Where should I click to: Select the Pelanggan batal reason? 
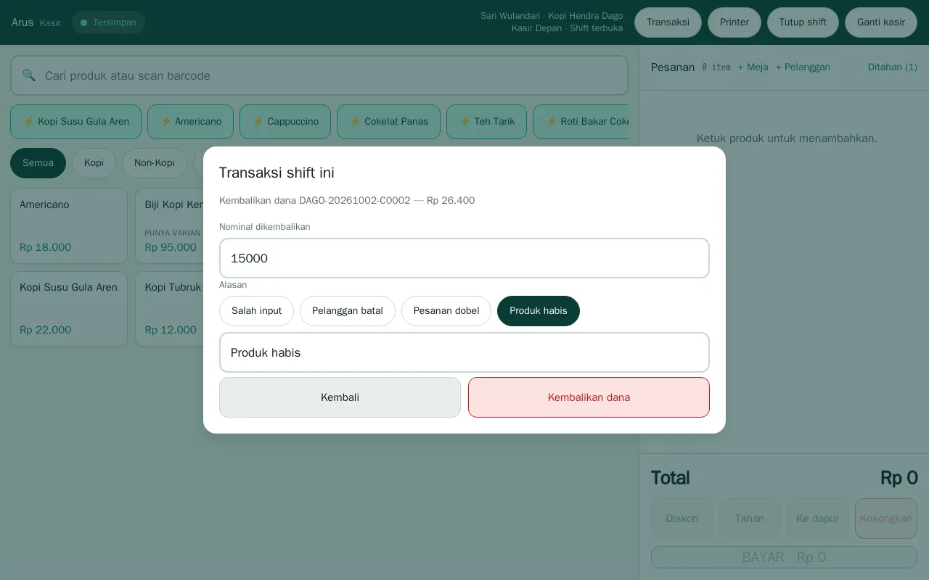[x=348, y=311]
